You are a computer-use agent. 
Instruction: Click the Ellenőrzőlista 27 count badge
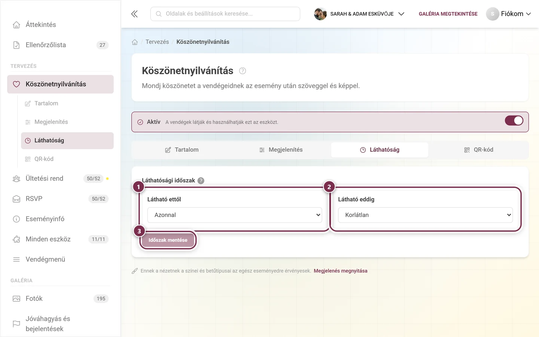[103, 45]
